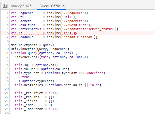Click line number 16 in the gutter
The width and height of the screenshot is (155, 114).
point(7,73)
